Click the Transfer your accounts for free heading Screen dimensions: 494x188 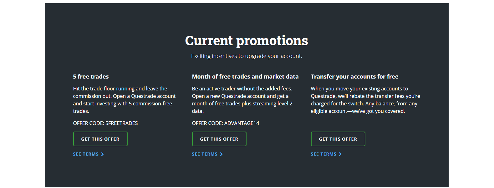pyautogui.click(x=354, y=76)
